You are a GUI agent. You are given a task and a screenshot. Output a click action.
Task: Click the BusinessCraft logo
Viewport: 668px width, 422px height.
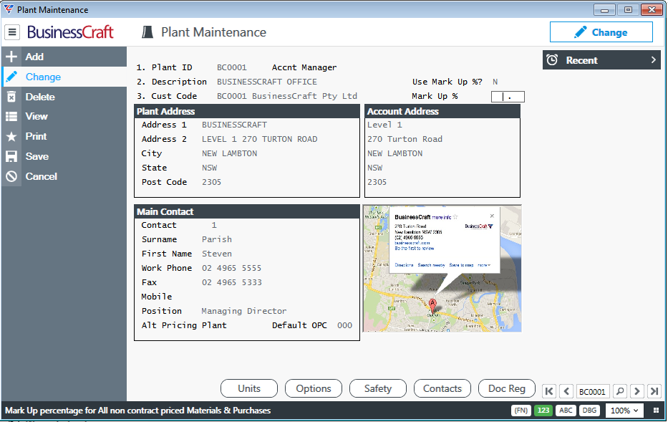pyautogui.click(x=70, y=32)
